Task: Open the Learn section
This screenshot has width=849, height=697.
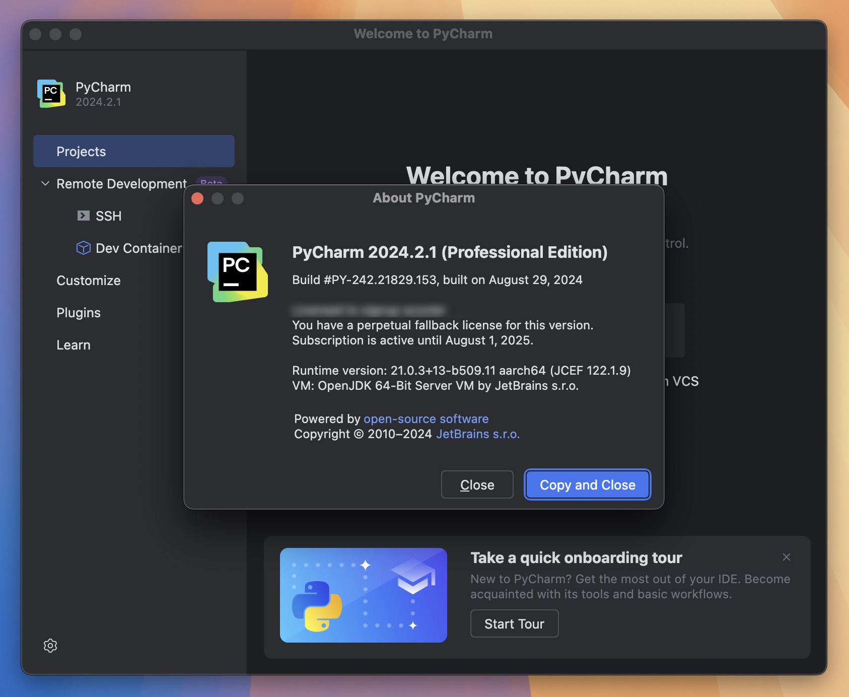Action: coord(74,345)
